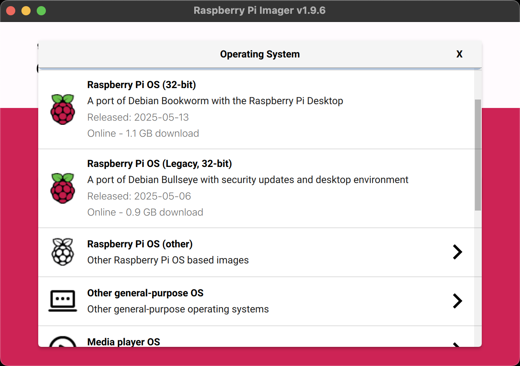
Task: Click the play icon next to Media player OS
Action: pos(63,342)
